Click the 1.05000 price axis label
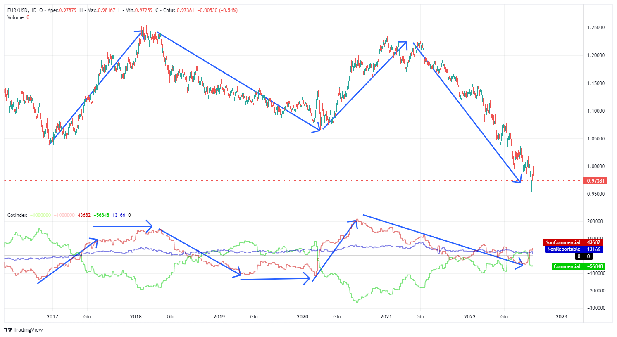 click(596, 139)
